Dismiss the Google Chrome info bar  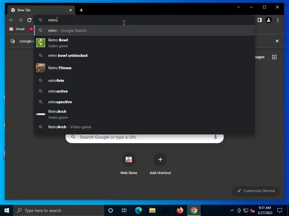pyautogui.click(x=277, y=41)
